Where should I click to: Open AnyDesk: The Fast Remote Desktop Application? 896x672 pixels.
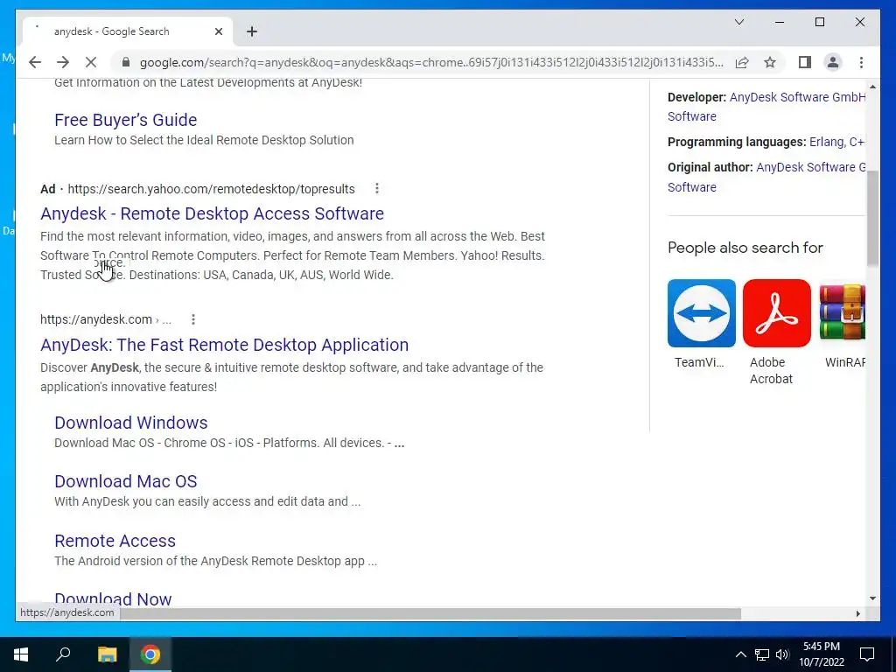pos(225,345)
